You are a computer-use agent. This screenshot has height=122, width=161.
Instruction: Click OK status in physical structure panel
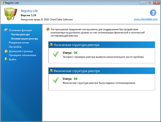(x=76, y=79)
